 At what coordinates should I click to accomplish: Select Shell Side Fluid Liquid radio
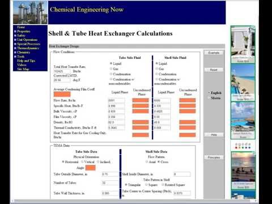(156, 63)
